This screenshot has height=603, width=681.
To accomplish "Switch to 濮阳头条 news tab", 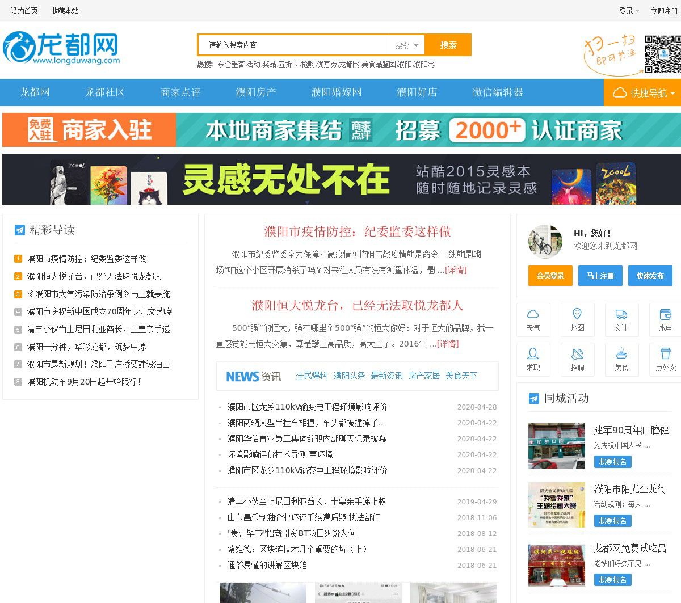I will click(349, 376).
